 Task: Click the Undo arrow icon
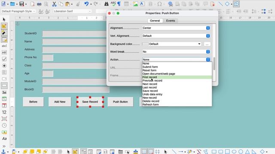click(86, 4)
